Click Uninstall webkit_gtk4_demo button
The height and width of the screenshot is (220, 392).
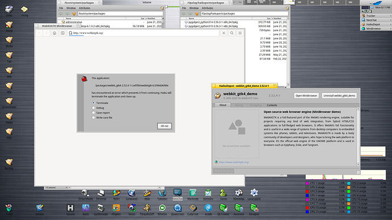(339, 95)
